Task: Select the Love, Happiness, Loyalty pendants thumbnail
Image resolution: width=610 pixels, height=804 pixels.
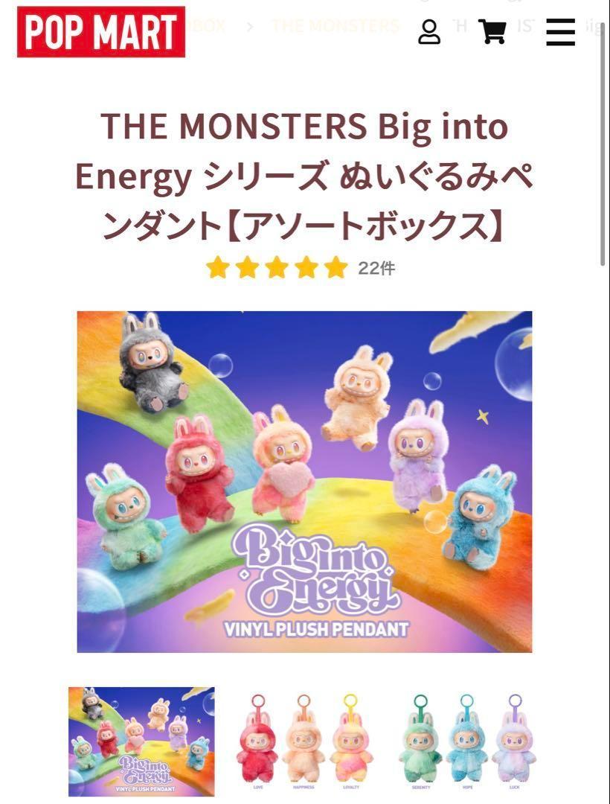Action: [x=304, y=741]
